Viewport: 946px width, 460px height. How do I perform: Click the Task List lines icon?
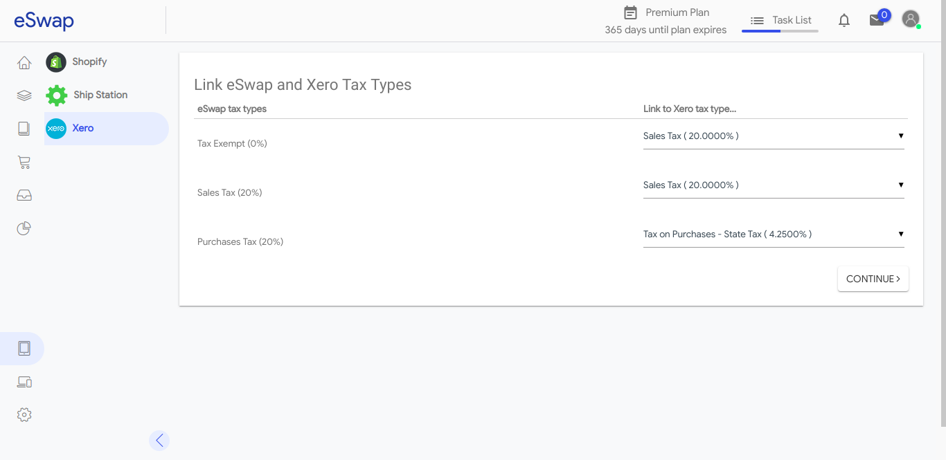(x=758, y=21)
